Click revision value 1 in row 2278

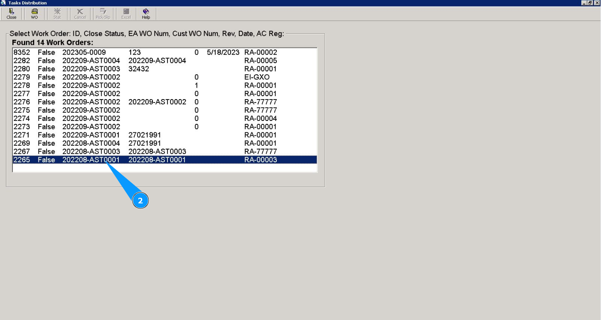coord(196,85)
